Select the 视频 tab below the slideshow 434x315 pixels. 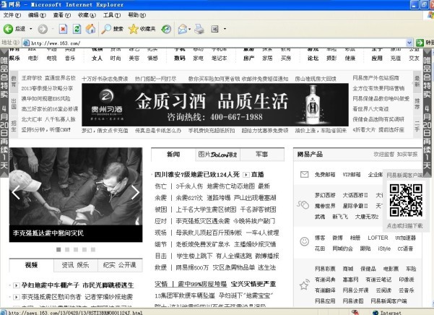pyautogui.click(x=31, y=264)
